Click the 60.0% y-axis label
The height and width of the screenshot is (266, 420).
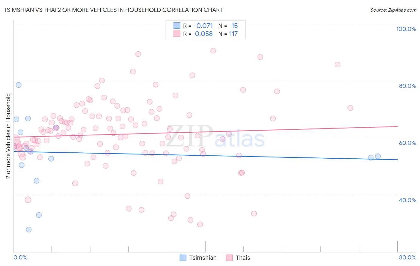point(407,143)
